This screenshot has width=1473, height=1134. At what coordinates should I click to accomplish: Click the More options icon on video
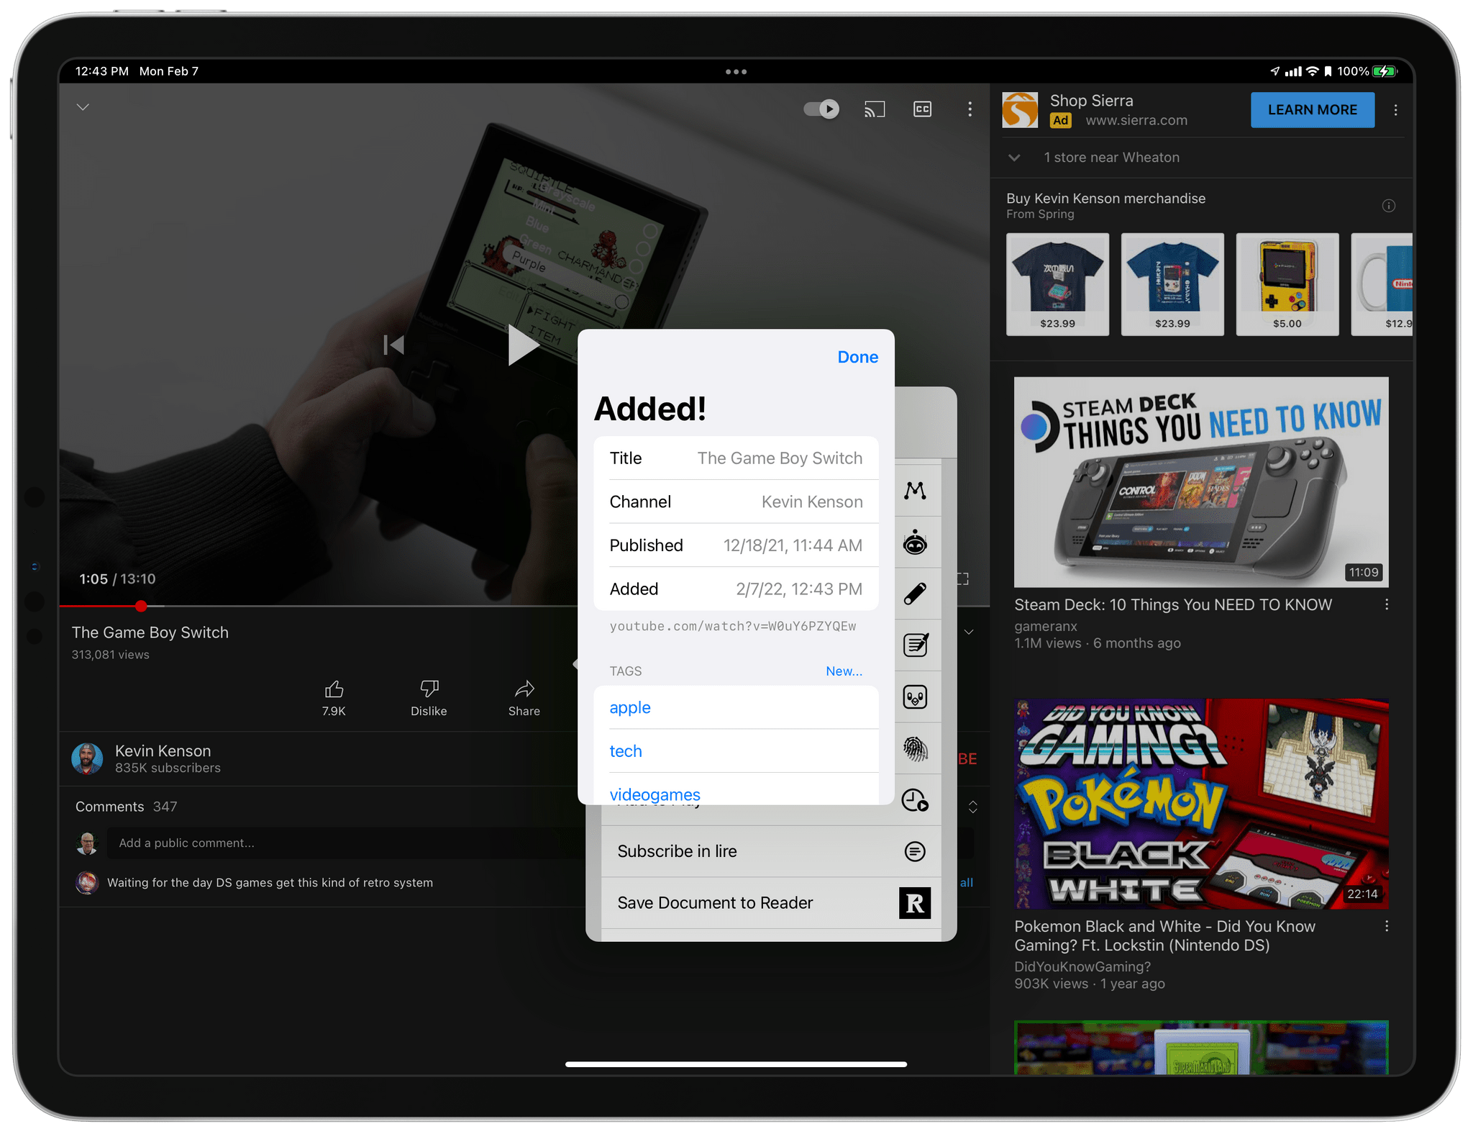[x=970, y=109]
